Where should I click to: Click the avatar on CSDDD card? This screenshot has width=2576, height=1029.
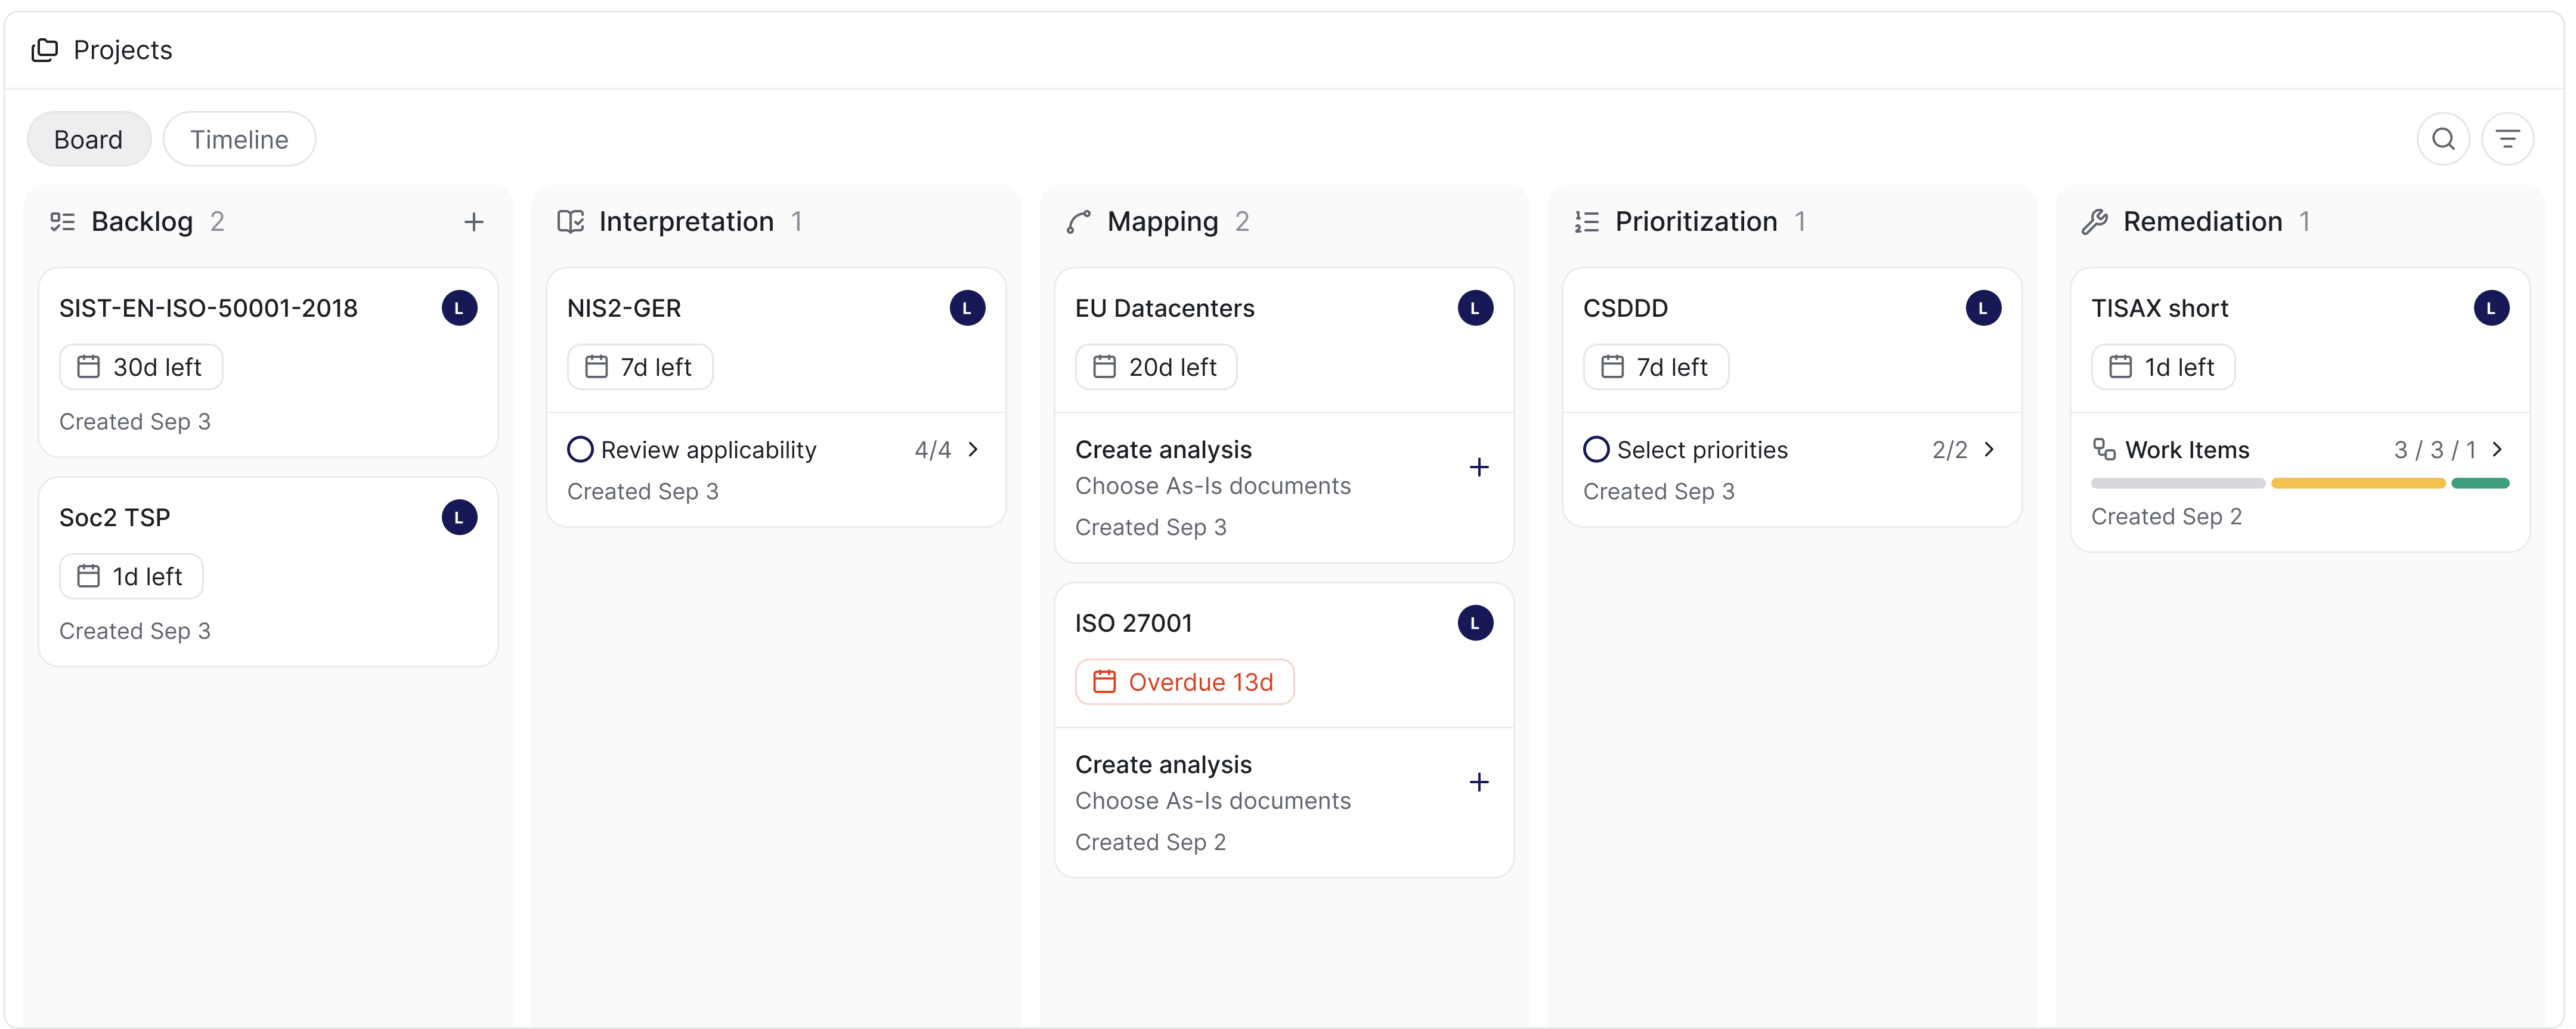click(1983, 308)
